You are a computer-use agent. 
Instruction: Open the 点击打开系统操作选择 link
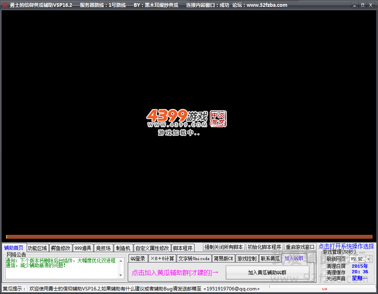coord(346,247)
